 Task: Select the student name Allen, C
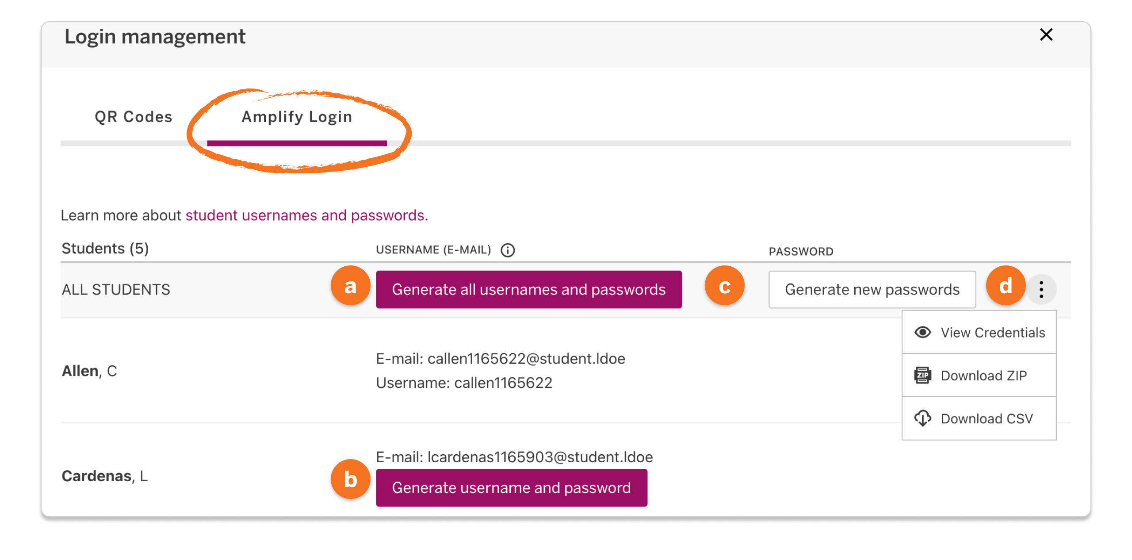click(89, 371)
